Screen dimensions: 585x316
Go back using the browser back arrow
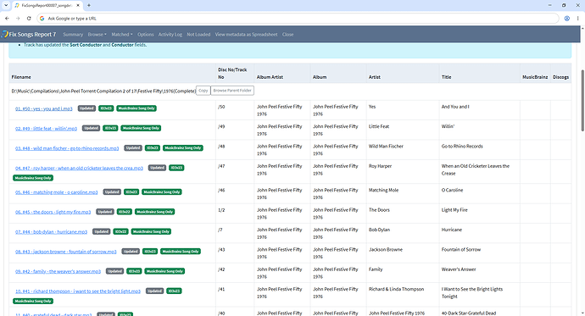click(x=7, y=19)
